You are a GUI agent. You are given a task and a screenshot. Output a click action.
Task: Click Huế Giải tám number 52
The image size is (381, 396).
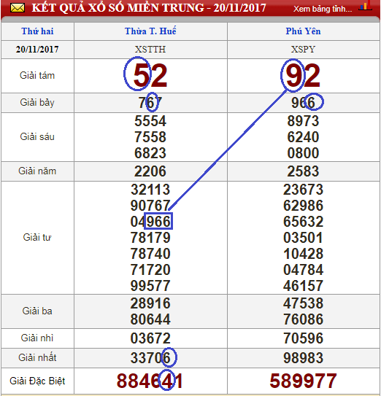[x=150, y=76]
